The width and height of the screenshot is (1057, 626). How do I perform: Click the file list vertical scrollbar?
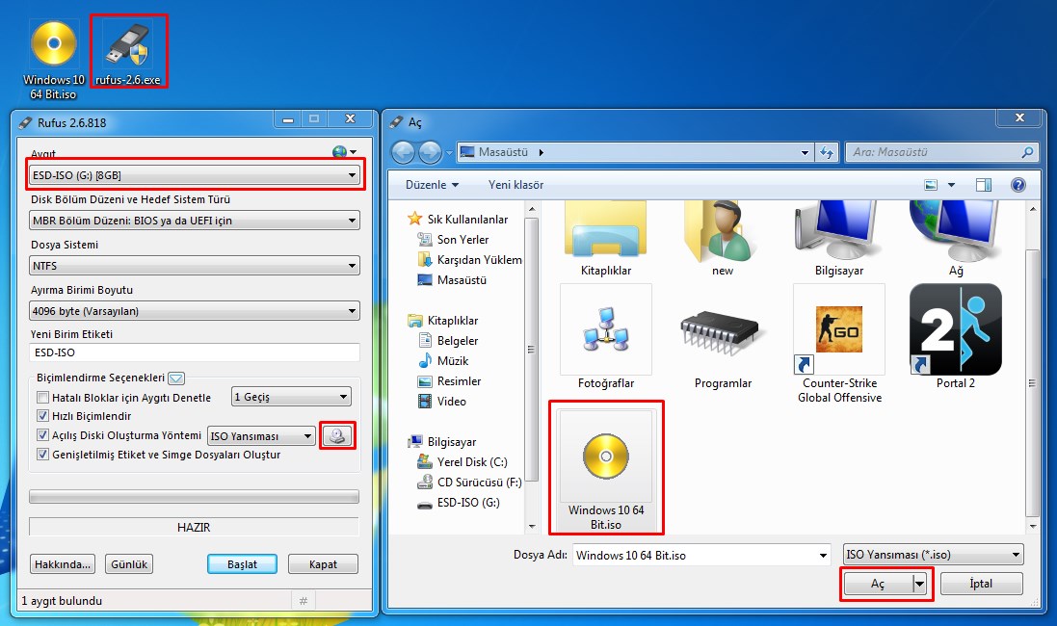click(x=1033, y=366)
